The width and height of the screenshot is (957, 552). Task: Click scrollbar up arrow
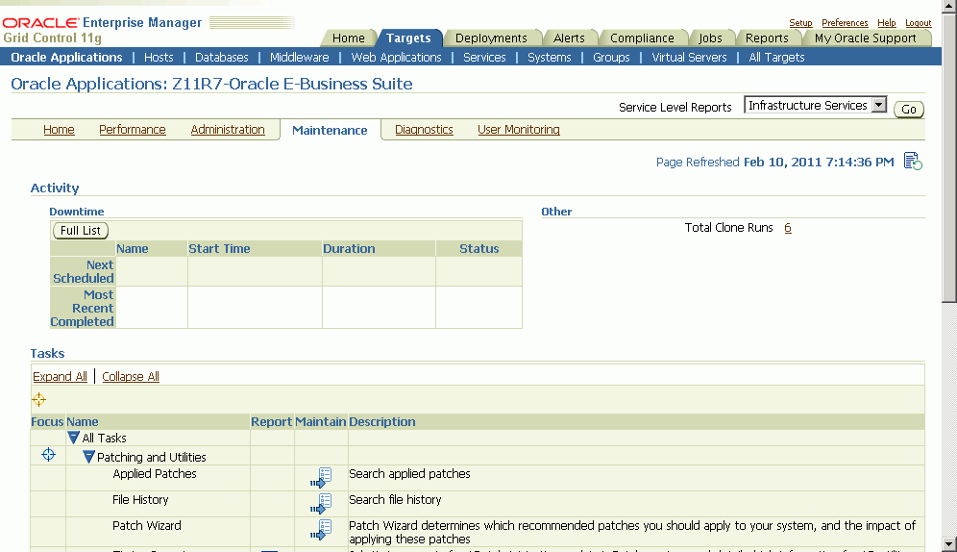[x=949, y=7]
